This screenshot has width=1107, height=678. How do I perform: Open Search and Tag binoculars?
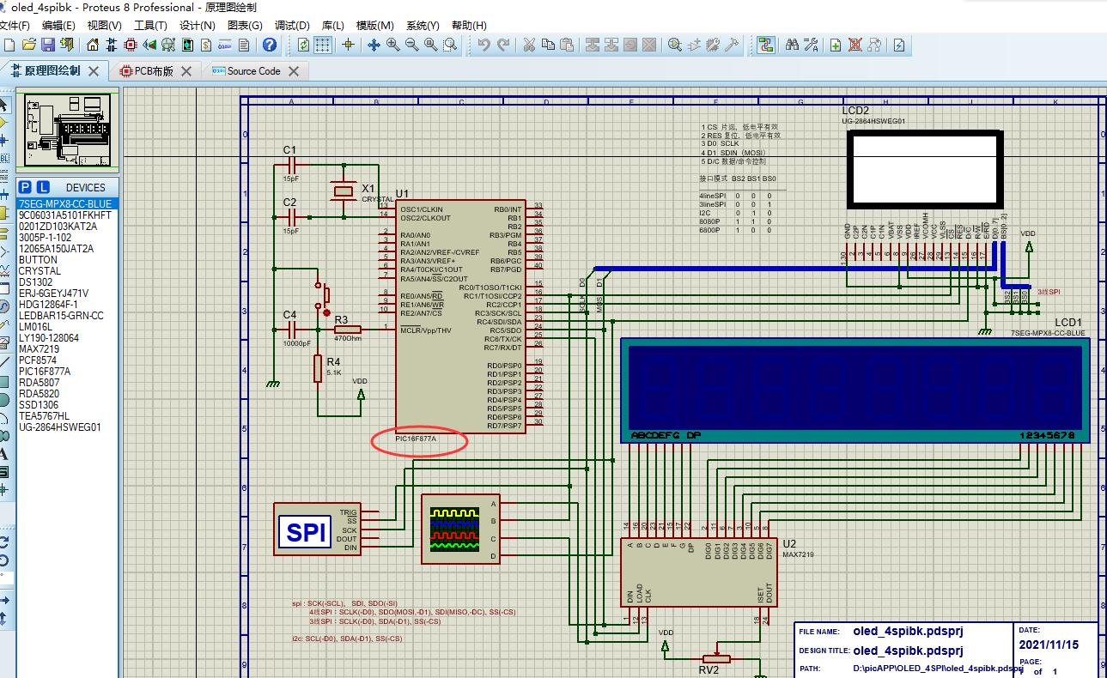coord(792,45)
